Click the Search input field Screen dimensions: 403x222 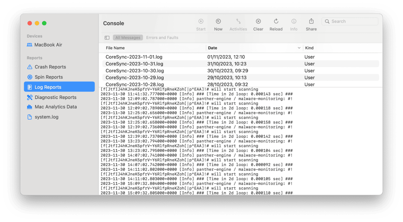[x=350, y=21]
